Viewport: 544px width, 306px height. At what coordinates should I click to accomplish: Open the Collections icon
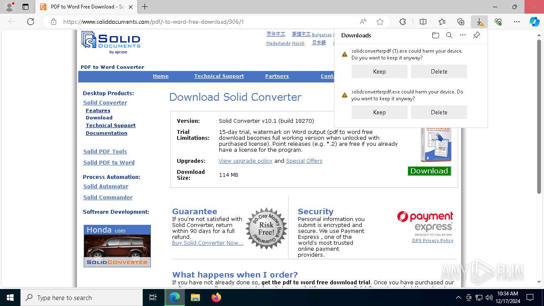point(461,22)
